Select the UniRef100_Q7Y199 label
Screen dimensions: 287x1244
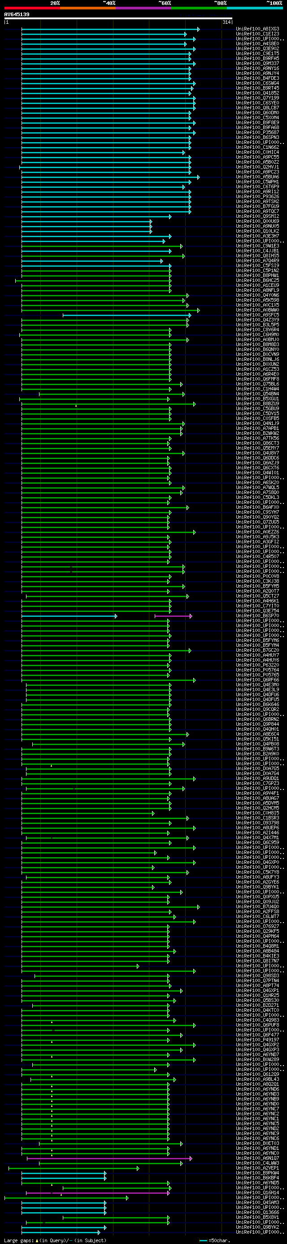pos(257,98)
